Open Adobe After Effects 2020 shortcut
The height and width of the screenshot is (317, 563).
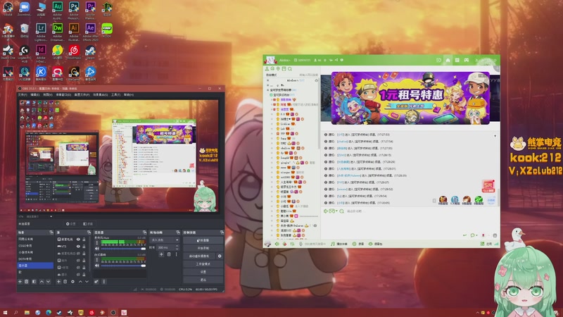pos(91,32)
